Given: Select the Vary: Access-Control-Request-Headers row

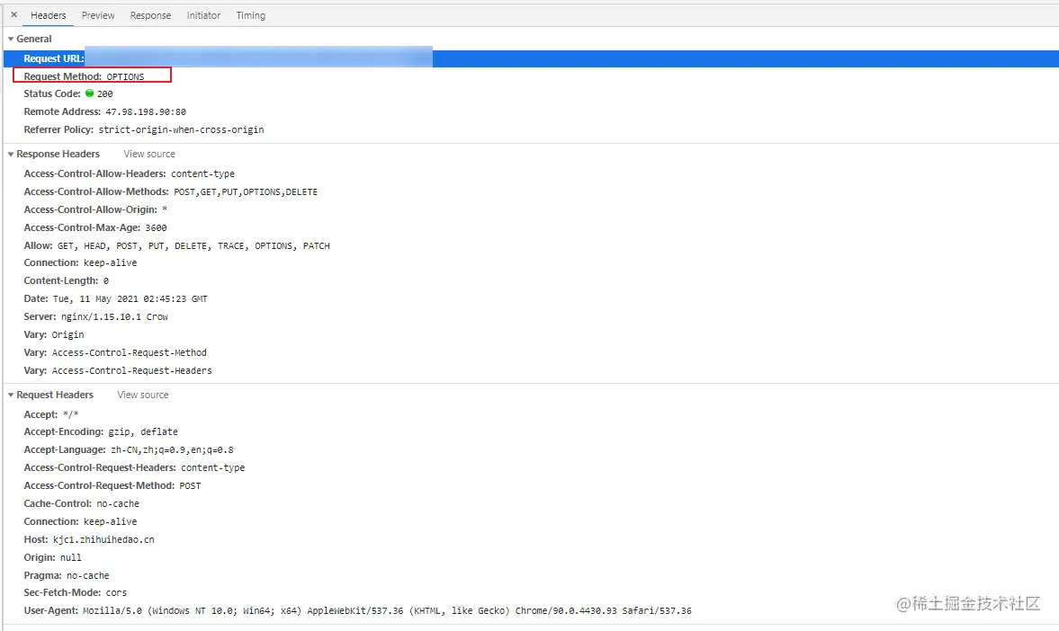Looking at the screenshot, I should pyautogui.click(x=118, y=370).
